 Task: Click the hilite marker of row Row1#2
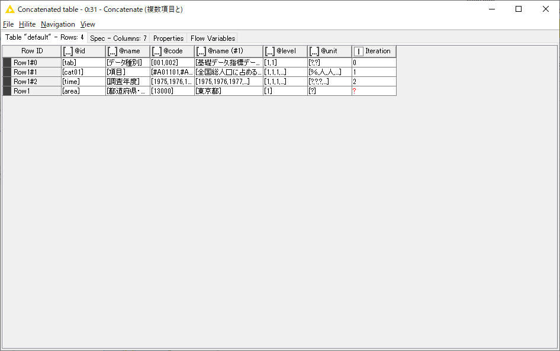(x=7, y=82)
